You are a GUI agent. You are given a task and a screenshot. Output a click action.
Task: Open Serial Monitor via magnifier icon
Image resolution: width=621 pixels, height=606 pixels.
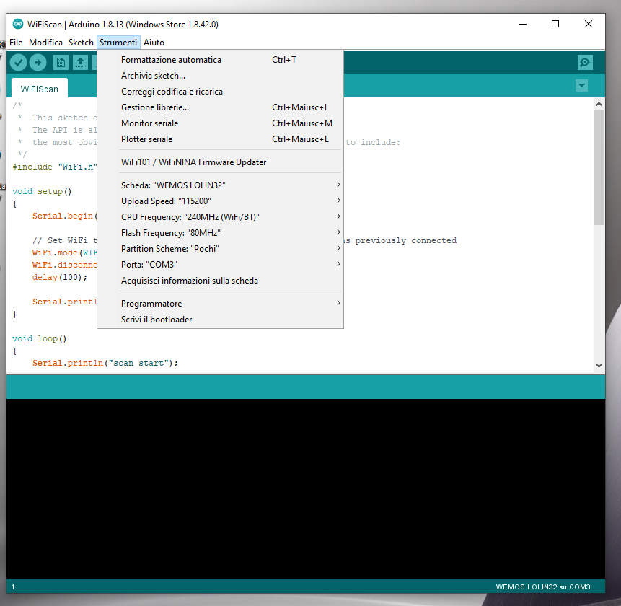[x=585, y=62]
